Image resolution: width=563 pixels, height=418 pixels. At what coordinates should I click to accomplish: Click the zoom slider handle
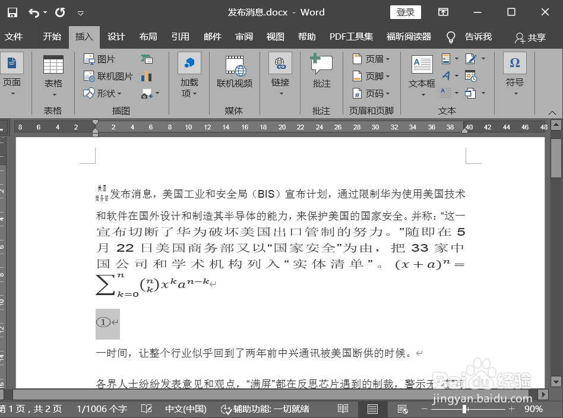464,408
